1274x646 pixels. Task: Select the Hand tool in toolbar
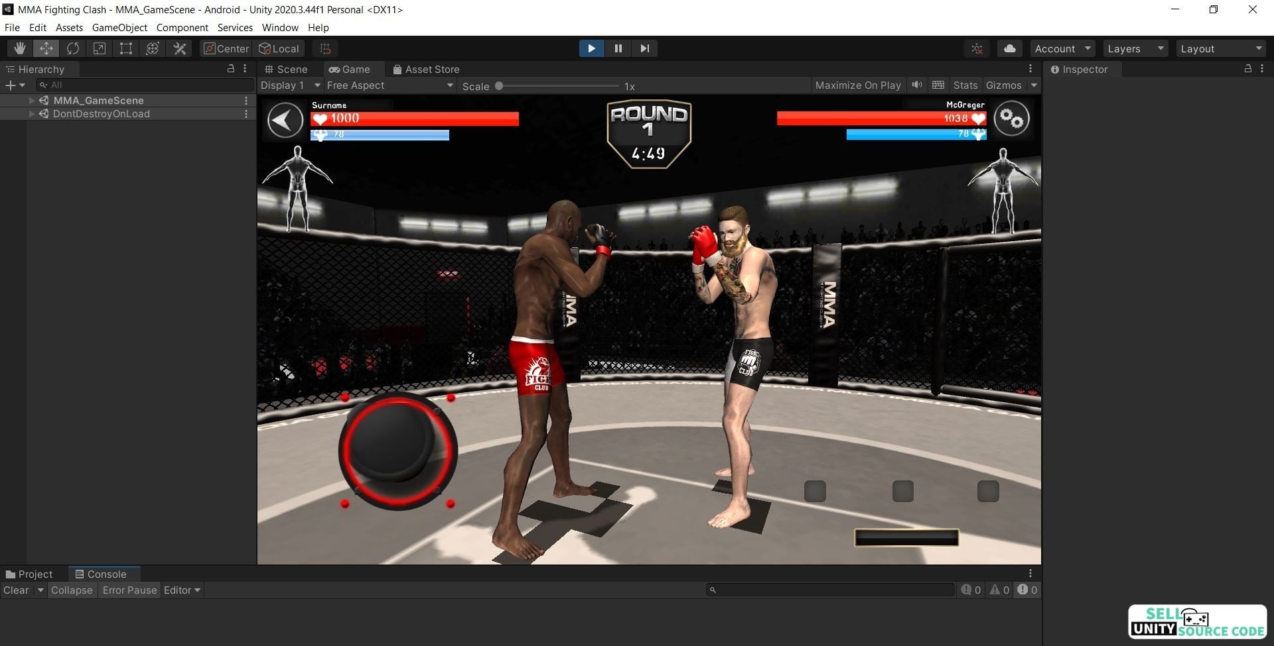(20, 48)
